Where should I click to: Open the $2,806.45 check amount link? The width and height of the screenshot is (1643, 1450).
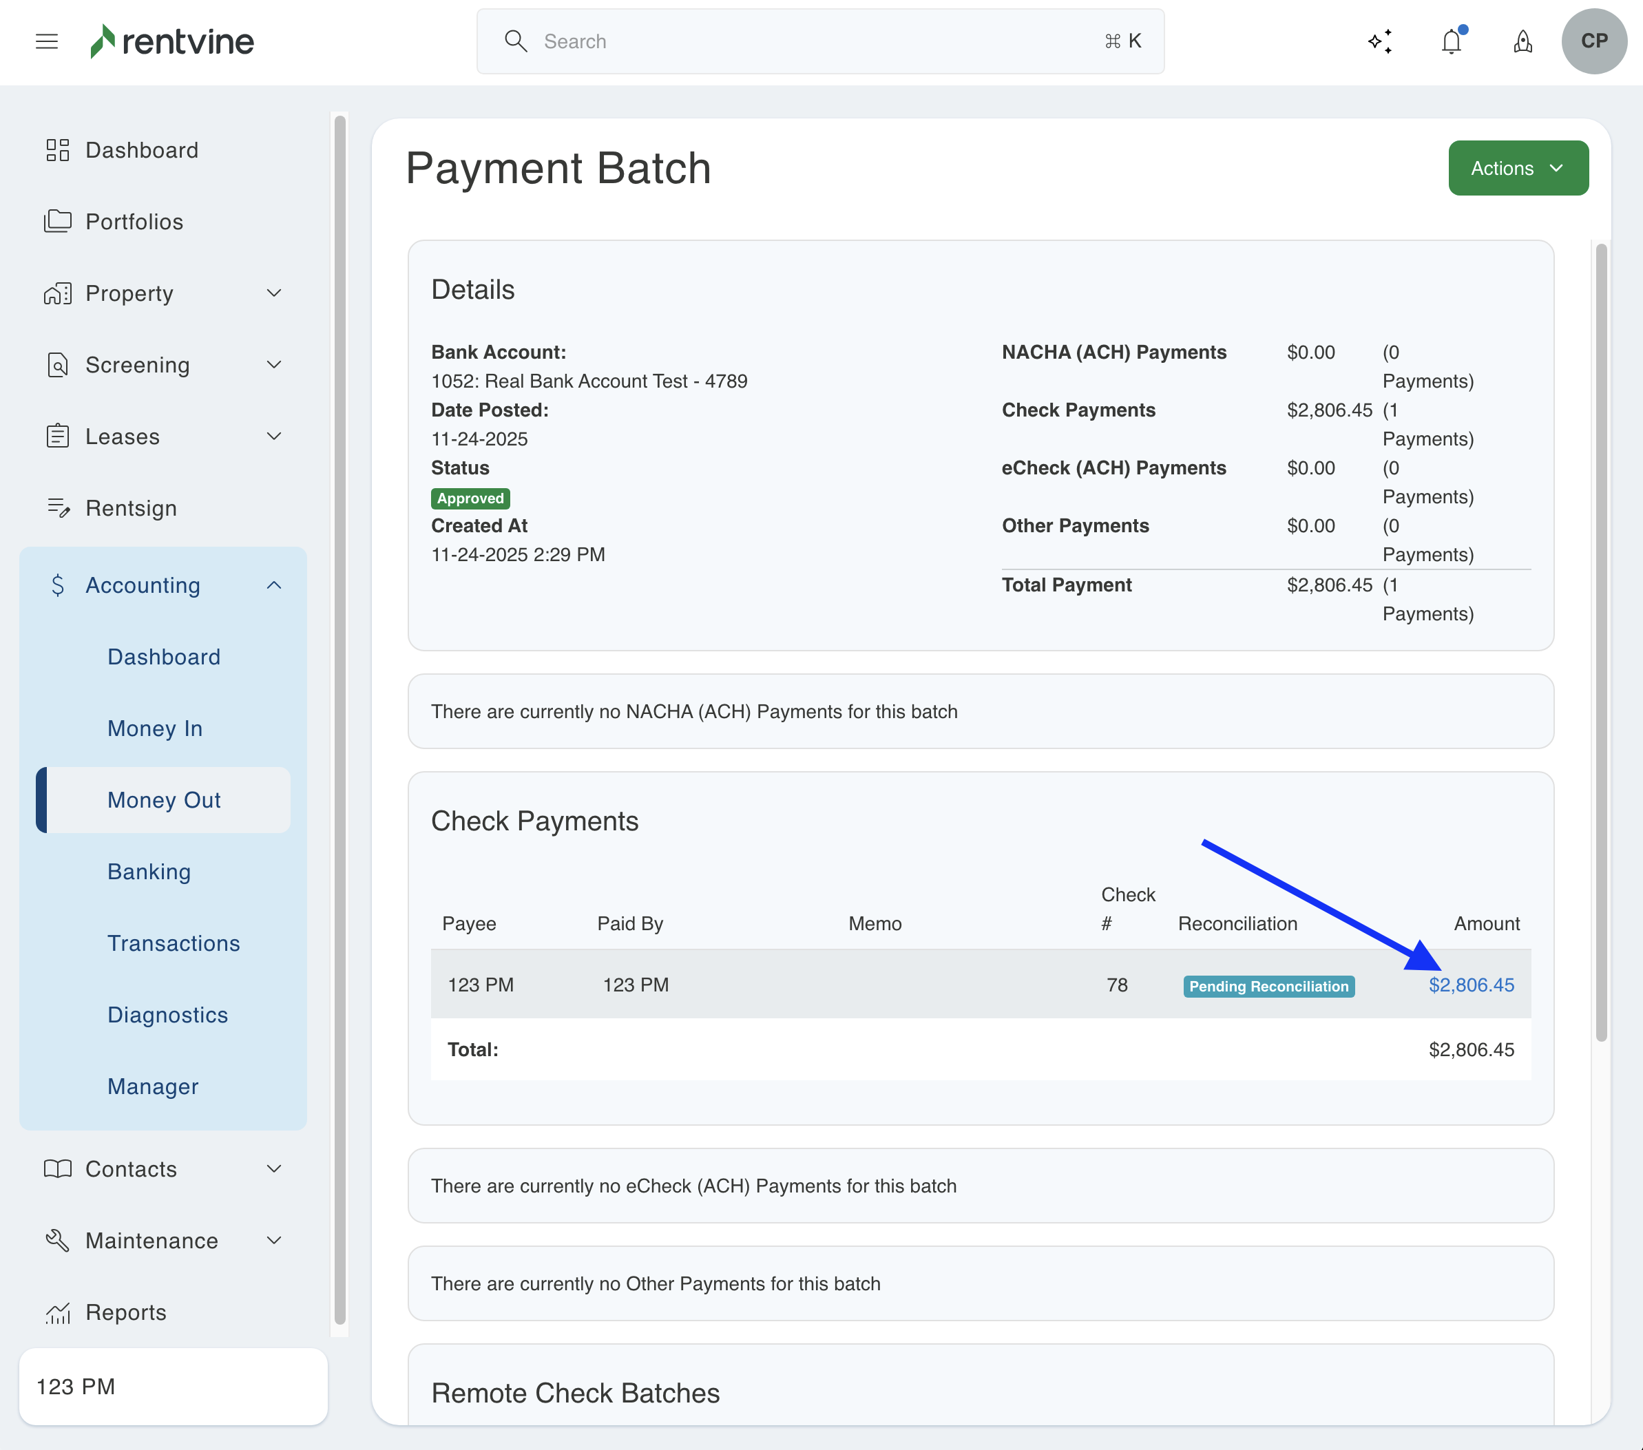tap(1470, 985)
